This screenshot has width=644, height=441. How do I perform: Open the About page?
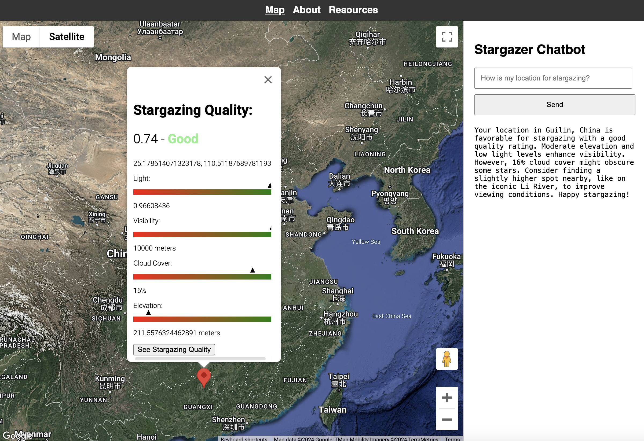tap(306, 10)
